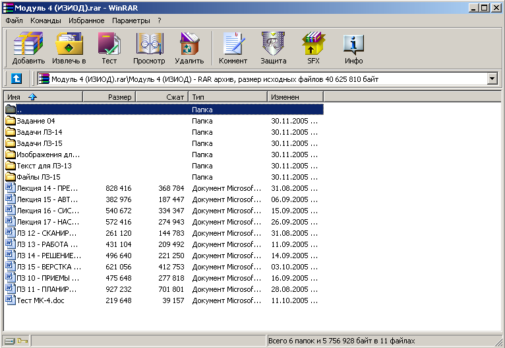Viewport: 505px width, 348px height.
Task: Click the Добавить (Add) toolbar icon
Action: (x=28, y=44)
